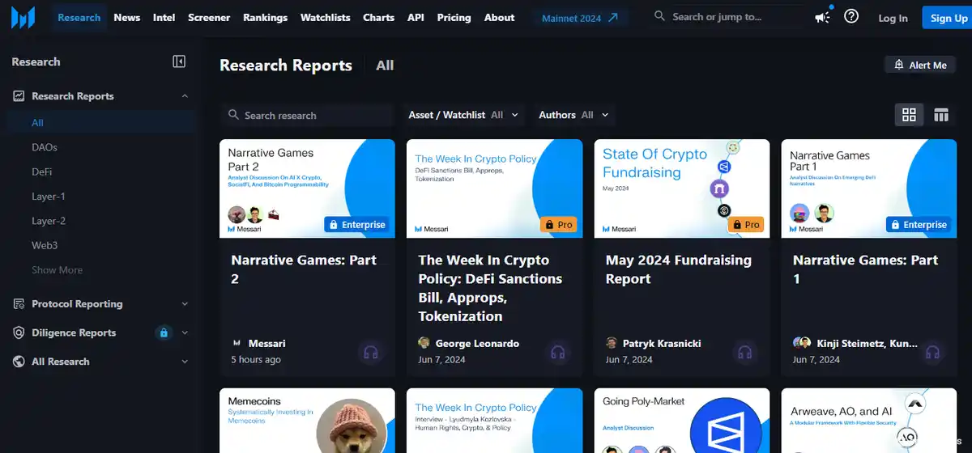Open the API nav item
Viewport: 972px width, 453px height.
(x=416, y=17)
